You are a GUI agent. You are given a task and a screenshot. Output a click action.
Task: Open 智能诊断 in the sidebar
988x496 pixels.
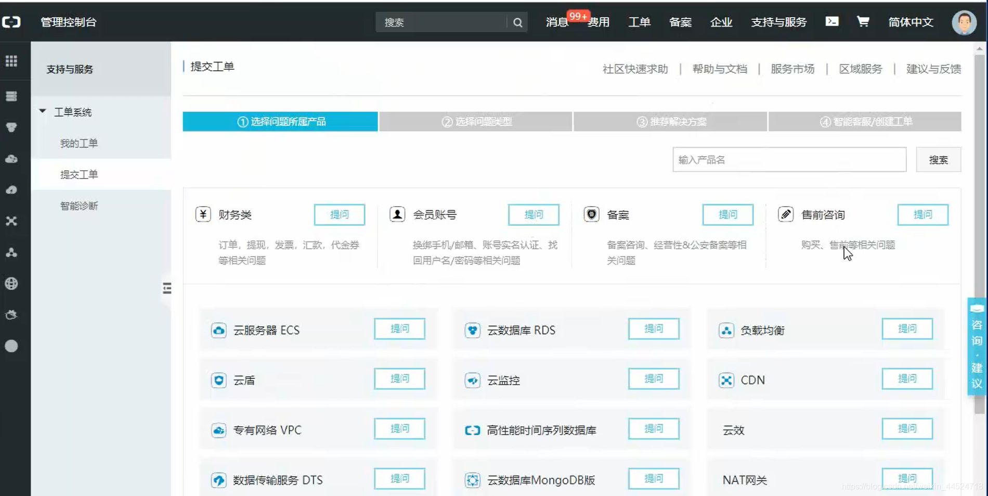[79, 206]
